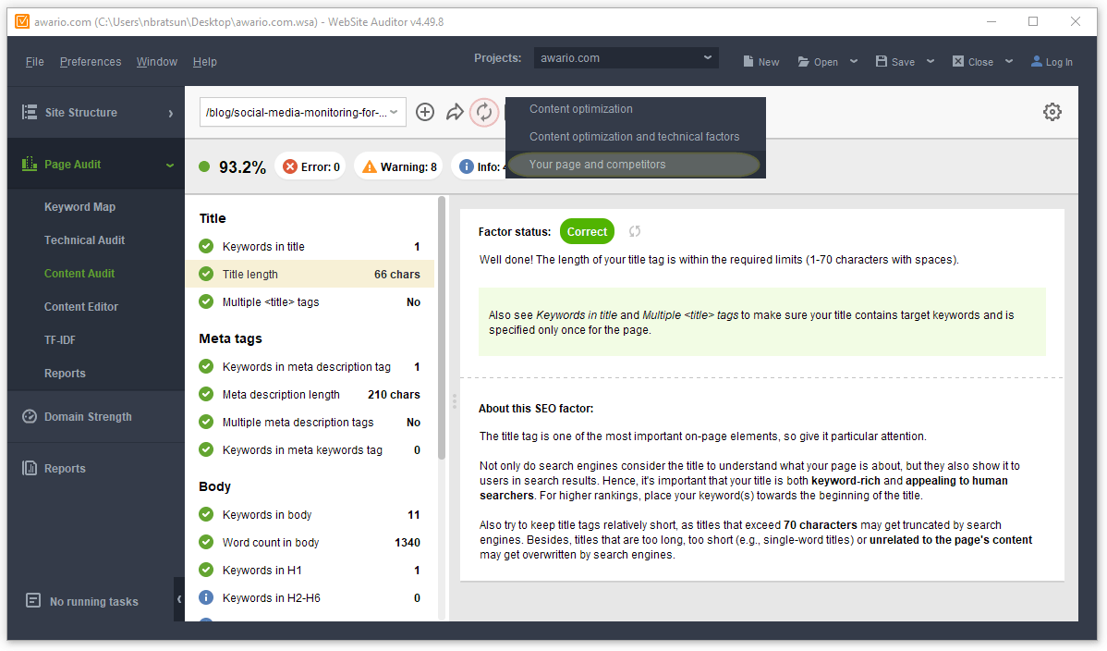The height and width of the screenshot is (651, 1107).
Task: Click the Body section heading
Action: coord(214,486)
